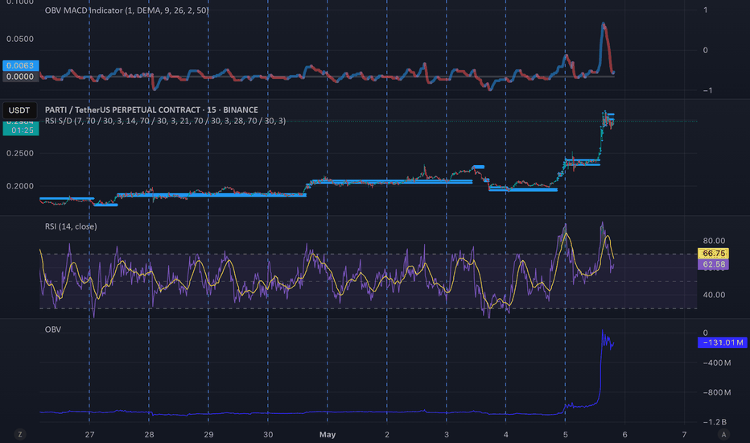Select the RSI S/D indicator legend

[x=165, y=121]
